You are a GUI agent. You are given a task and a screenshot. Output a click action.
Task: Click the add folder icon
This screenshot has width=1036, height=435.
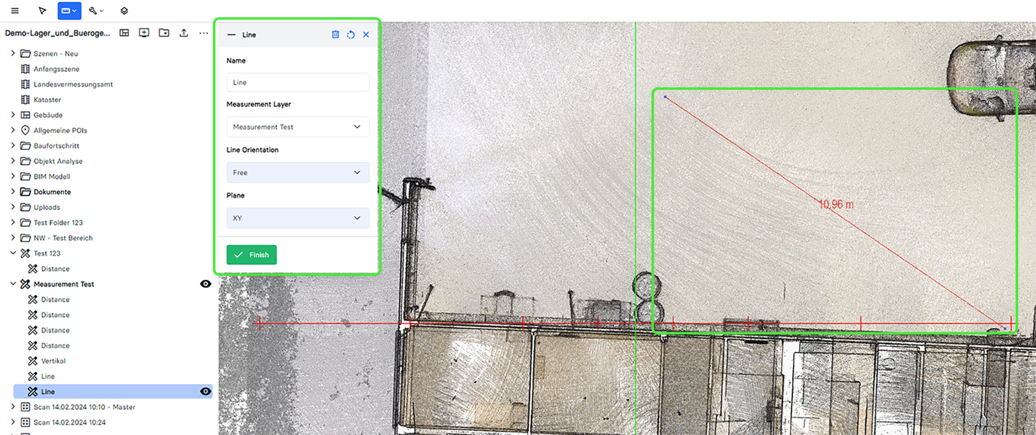click(x=164, y=33)
